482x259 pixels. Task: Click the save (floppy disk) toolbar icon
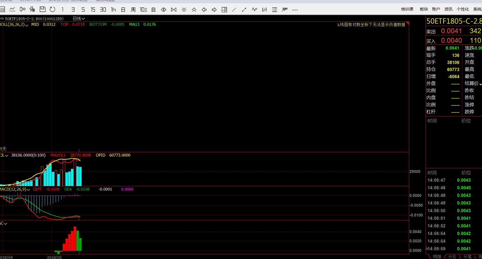tap(43, 10)
